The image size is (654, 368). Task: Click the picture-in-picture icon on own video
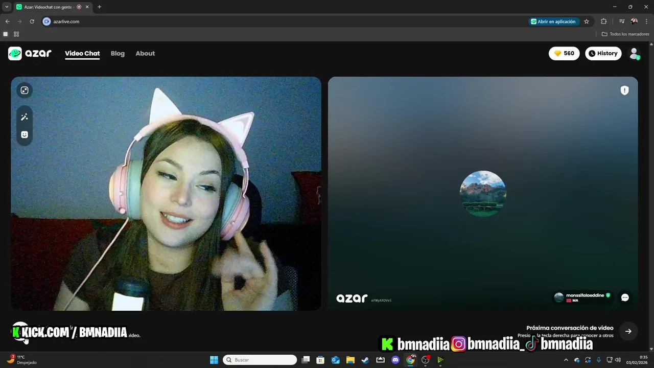24,90
